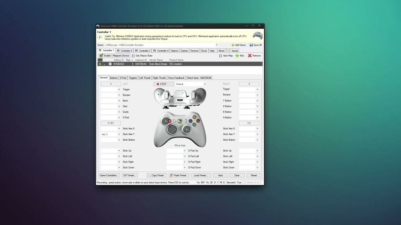Click the red X Remove button
Screen dimensions: 401x225
(254, 56)
